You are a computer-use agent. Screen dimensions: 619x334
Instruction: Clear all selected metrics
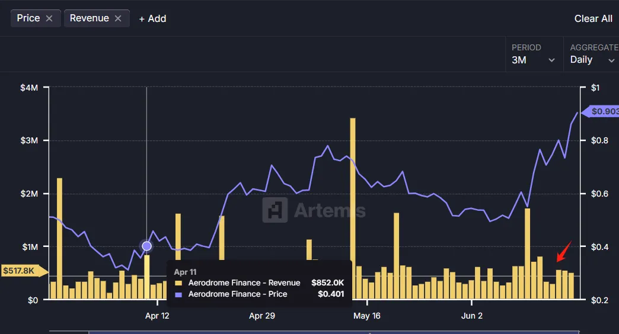pyautogui.click(x=593, y=18)
